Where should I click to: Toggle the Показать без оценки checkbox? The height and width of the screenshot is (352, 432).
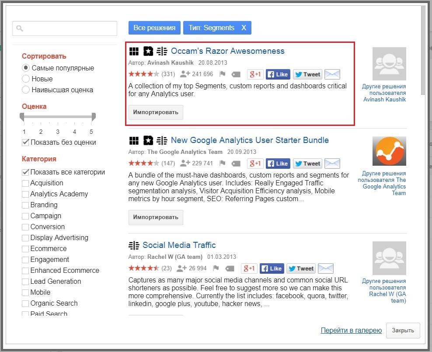tap(25, 143)
